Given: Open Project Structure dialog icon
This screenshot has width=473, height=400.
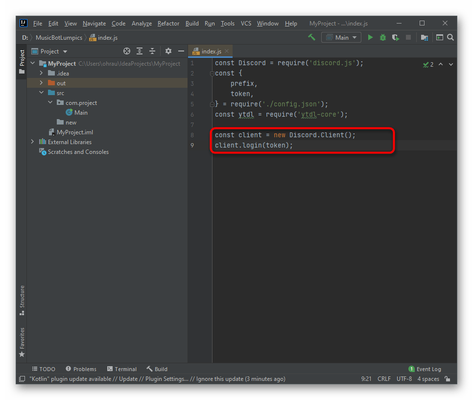Looking at the screenshot, I should point(425,37).
